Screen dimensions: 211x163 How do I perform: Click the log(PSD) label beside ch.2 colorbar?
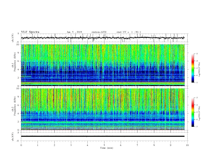199,113
